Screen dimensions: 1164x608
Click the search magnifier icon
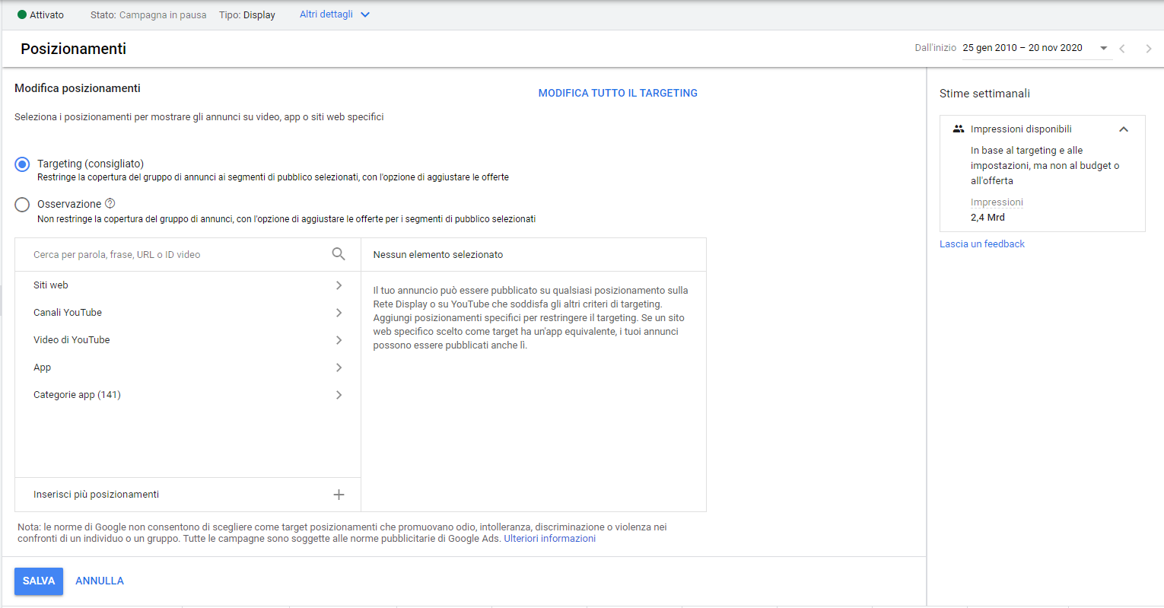pyautogui.click(x=339, y=254)
